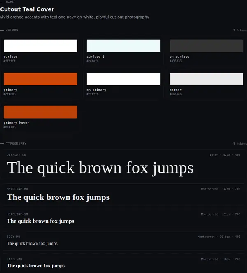Click the COLORS section header
Image resolution: width=247 pixels, height=273 pixels.
coord(12,30)
